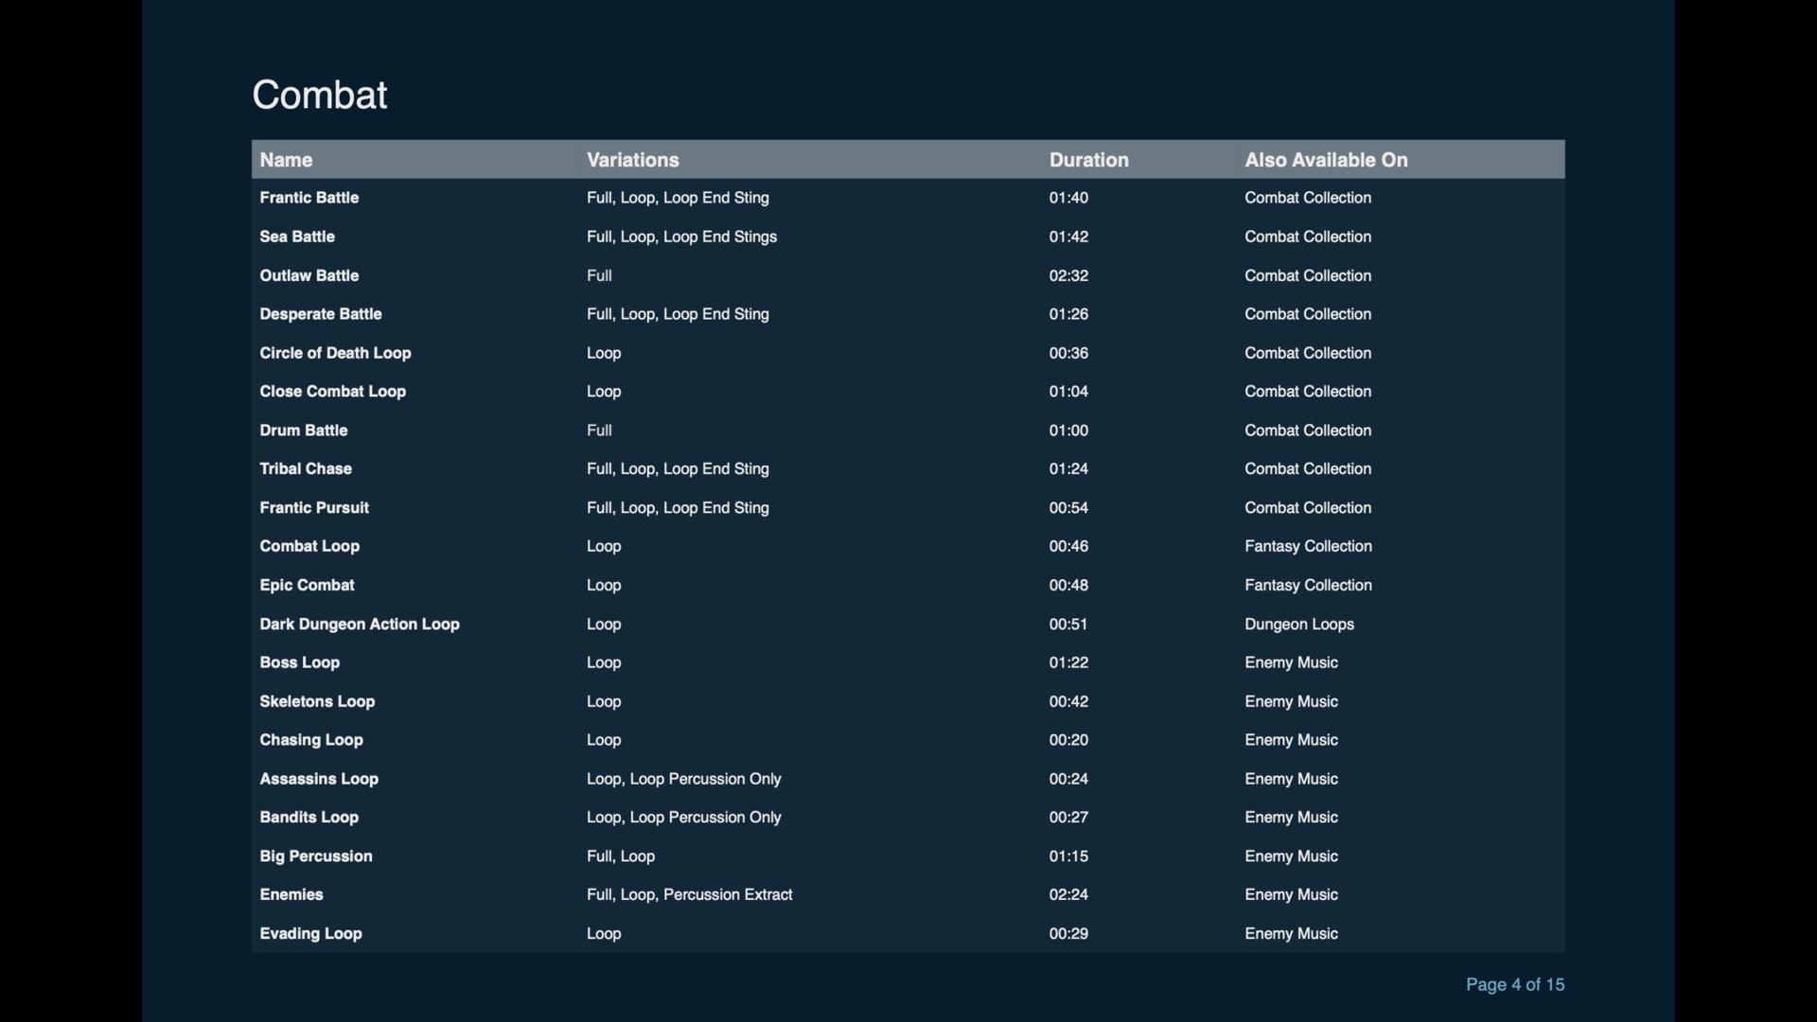Image resolution: width=1817 pixels, height=1022 pixels.
Task: Open the Enemy Music collection
Action: pos(1290,662)
